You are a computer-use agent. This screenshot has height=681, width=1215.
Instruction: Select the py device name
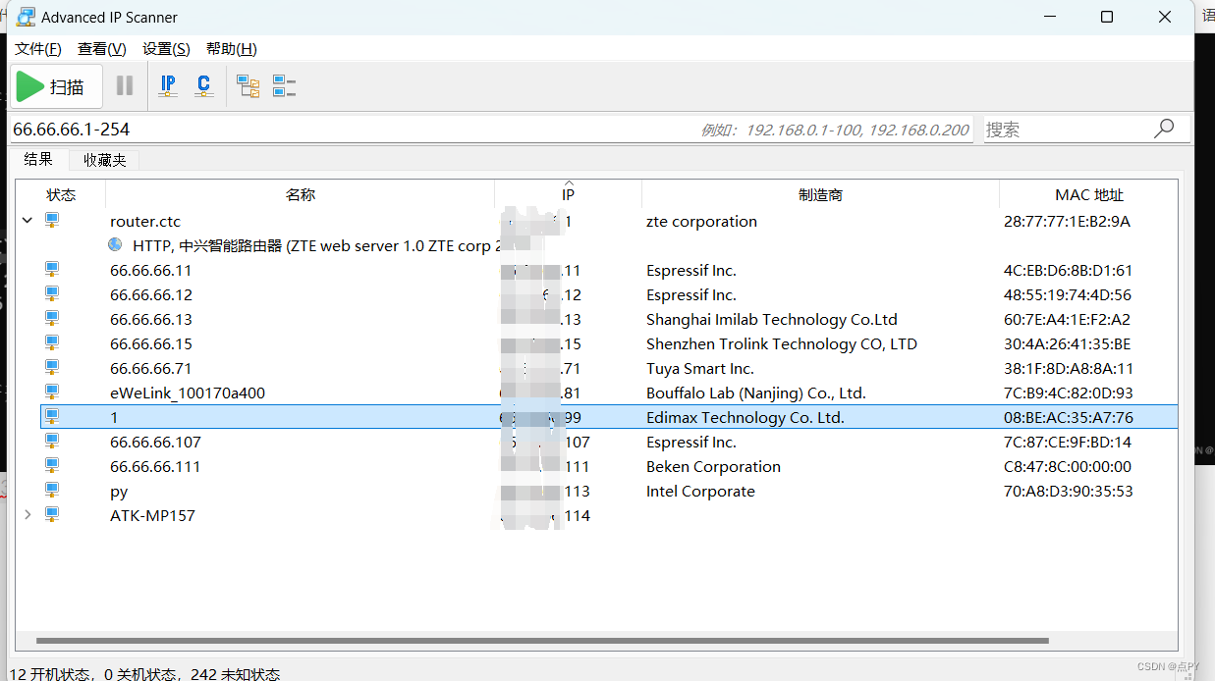click(119, 491)
